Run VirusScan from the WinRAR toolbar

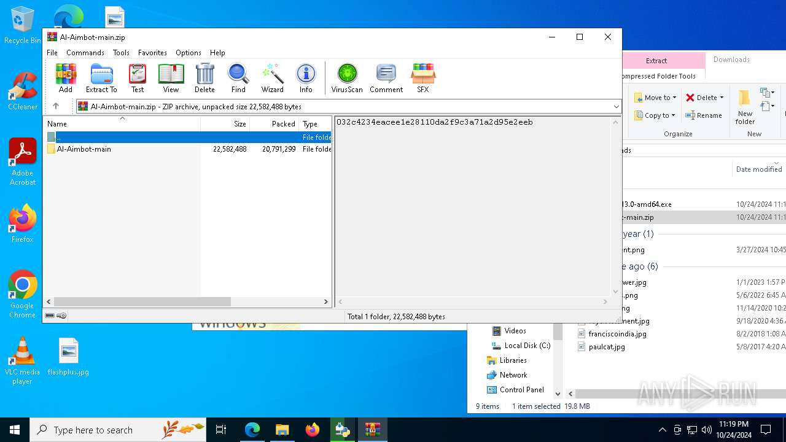coord(347,78)
